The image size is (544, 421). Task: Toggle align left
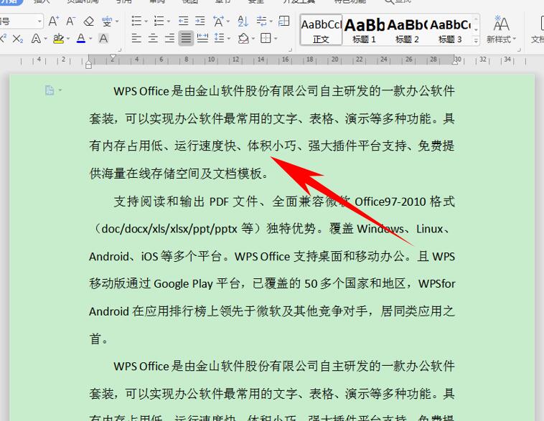[x=136, y=38]
